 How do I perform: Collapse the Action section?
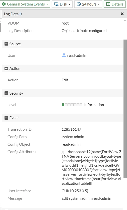pos(6,68)
